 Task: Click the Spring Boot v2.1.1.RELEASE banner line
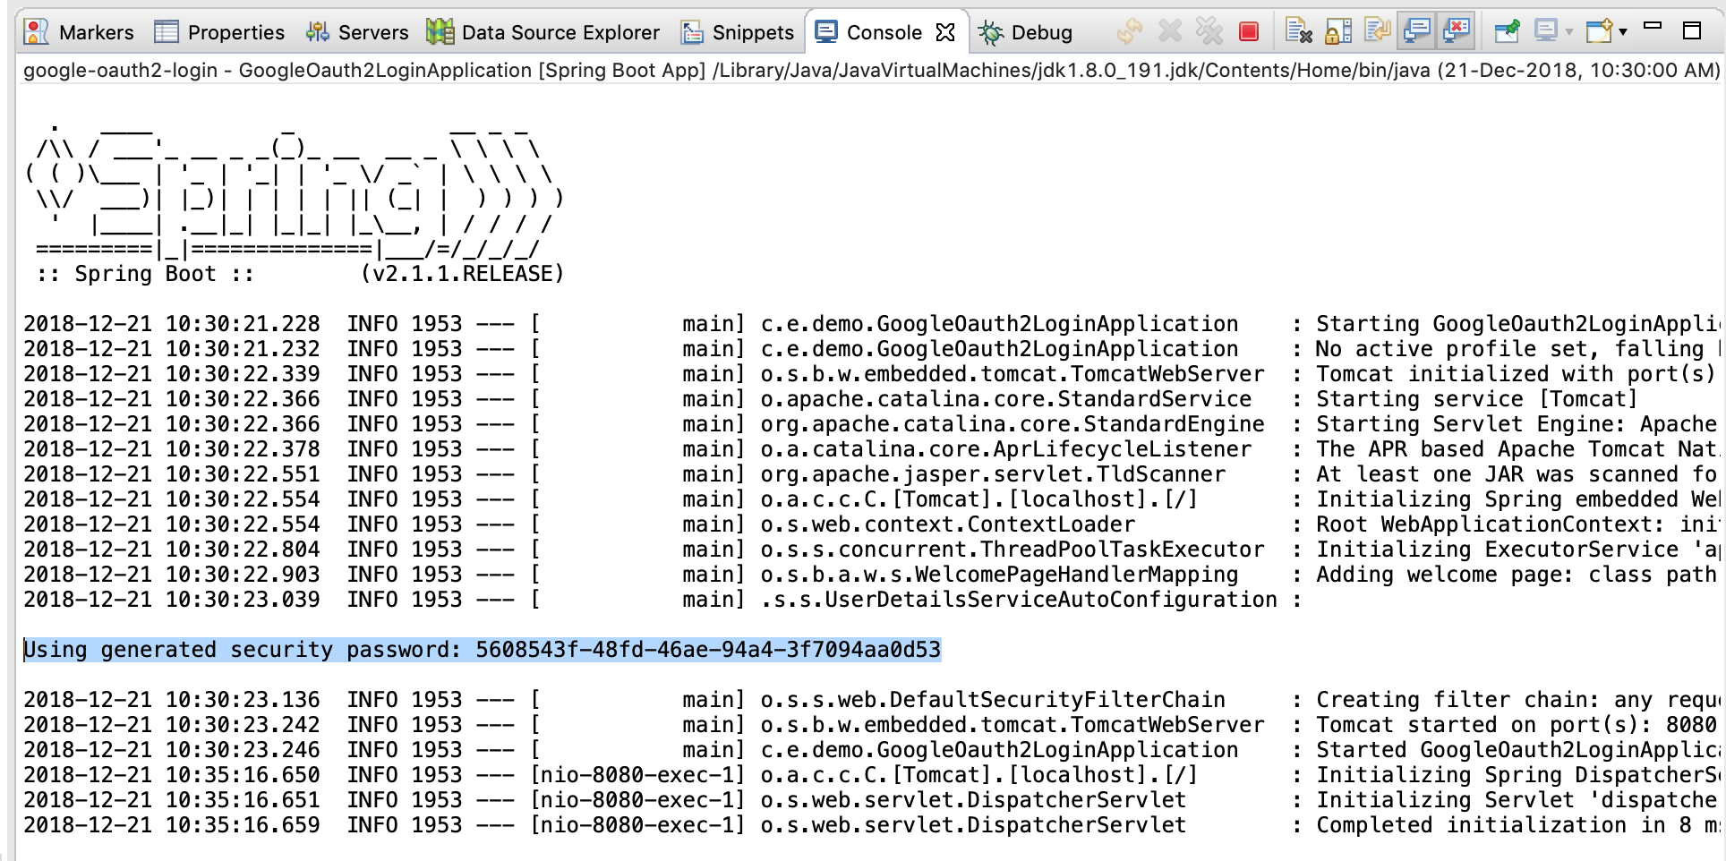tap(300, 274)
